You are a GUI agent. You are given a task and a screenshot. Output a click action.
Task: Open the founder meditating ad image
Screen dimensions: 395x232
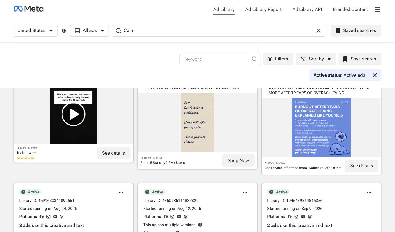[197, 122]
